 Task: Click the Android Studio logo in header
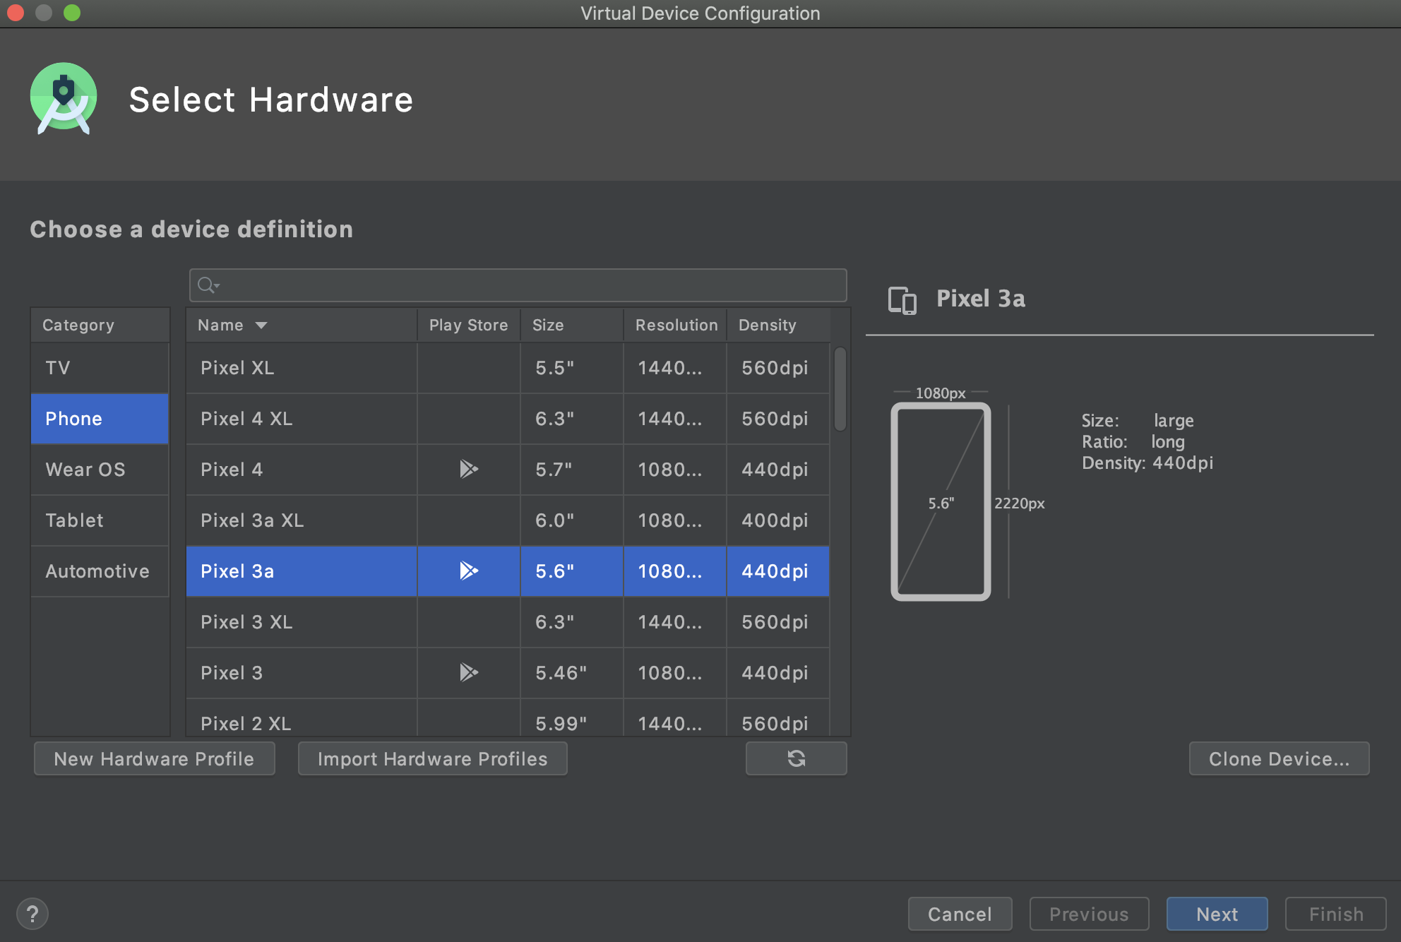[64, 98]
